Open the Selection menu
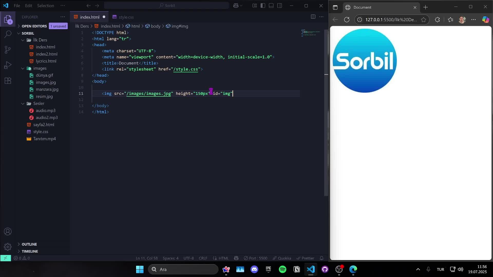The image size is (493, 277). (x=45, y=6)
